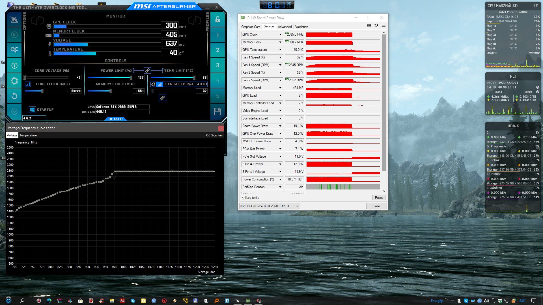Select the Sensors tab in GPU-Z
This screenshot has height=305, width=543.
[x=269, y=26]
